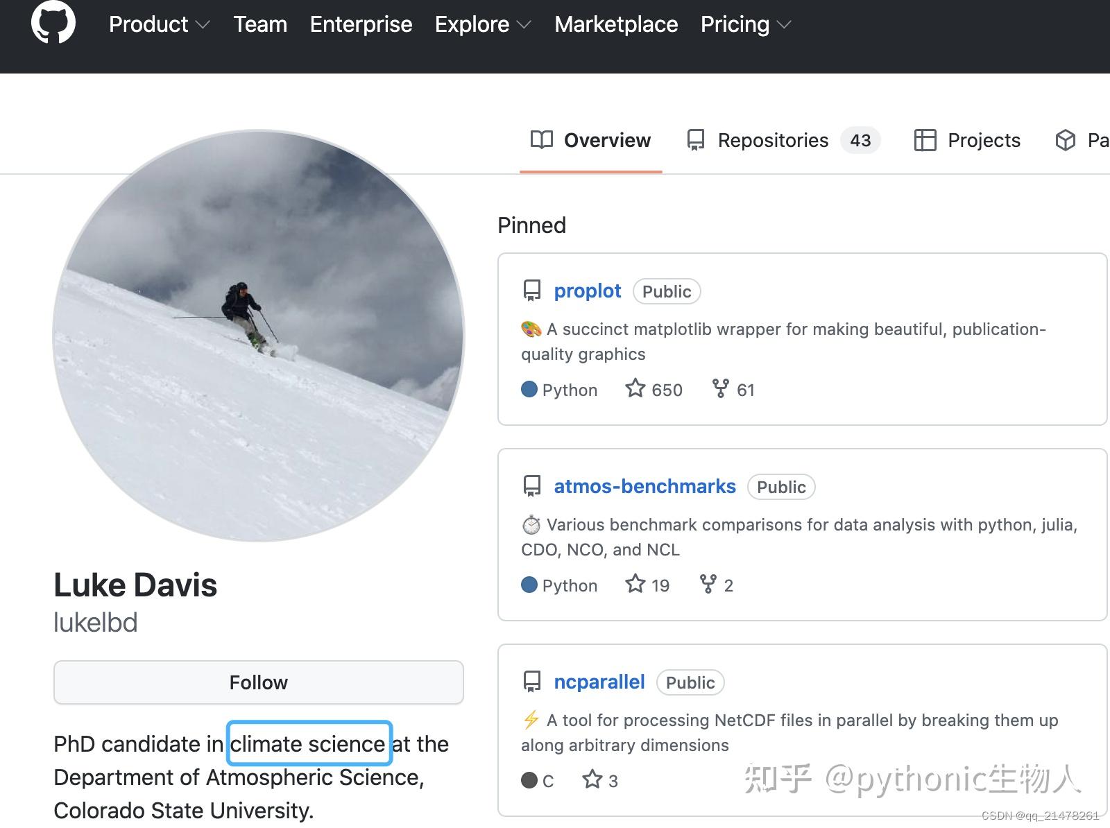Open the proplot repository link
Viewport: 1110px width, 828px height.
pos(587,291)
